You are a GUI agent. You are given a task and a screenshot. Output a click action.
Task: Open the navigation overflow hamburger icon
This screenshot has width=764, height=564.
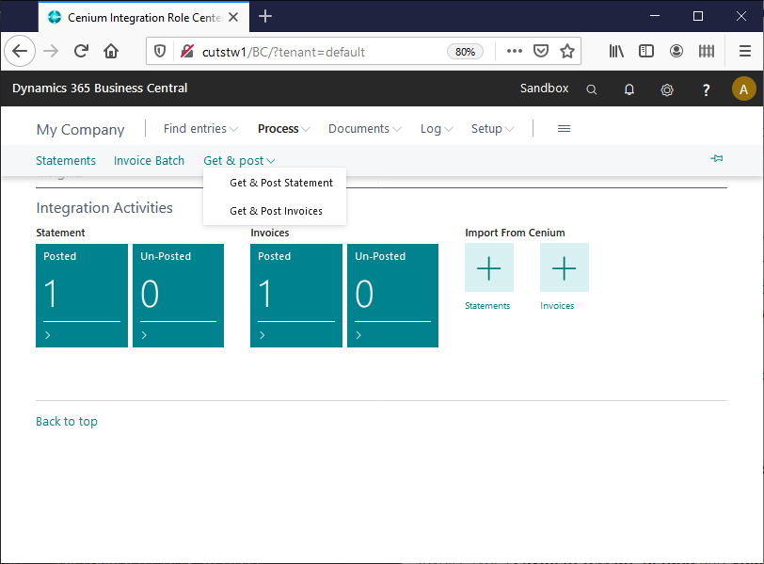click(x=564, y=129)
